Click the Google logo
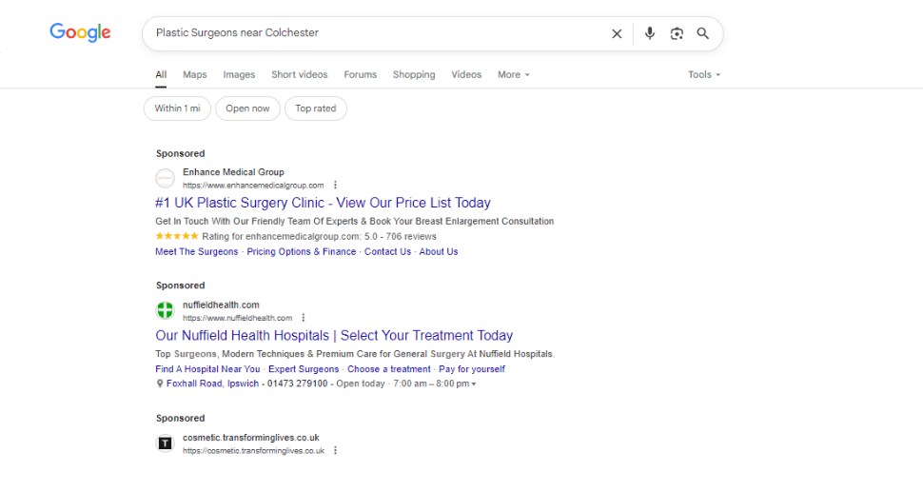 pos(80,32)
